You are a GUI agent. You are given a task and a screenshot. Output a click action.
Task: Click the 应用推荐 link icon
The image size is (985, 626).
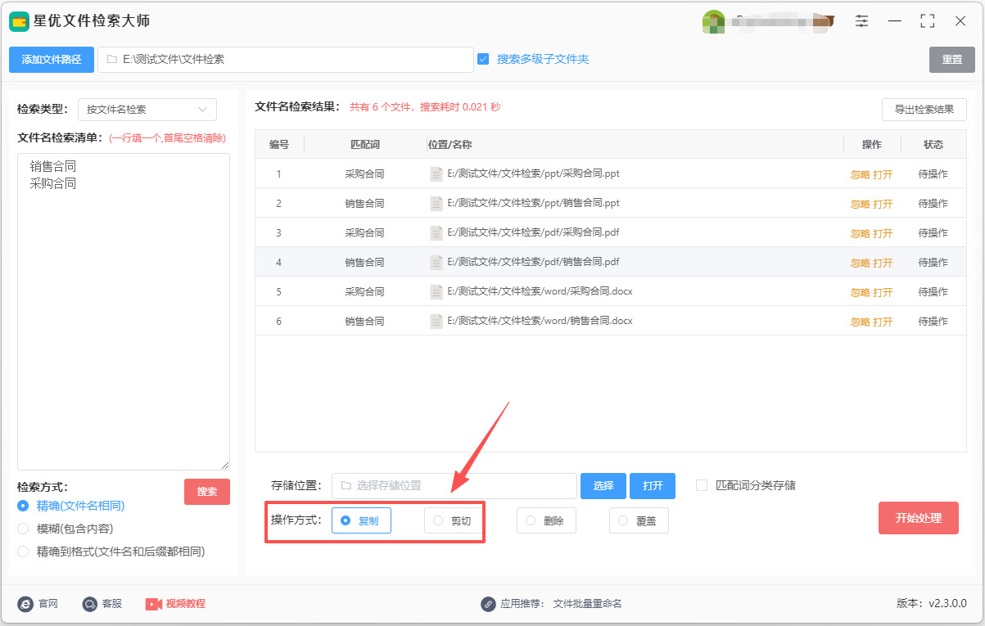click(488, 604)
